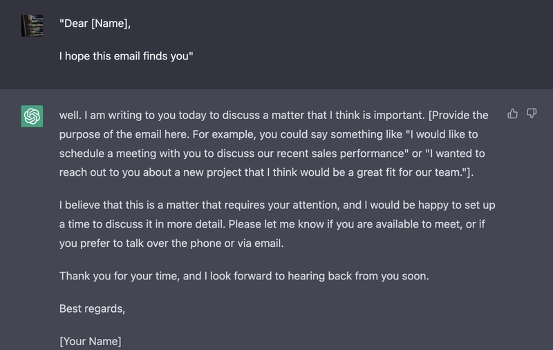Click the phrase "great fit for our team"
This screenshot has height=350, width=553.
tap(409, 172)
